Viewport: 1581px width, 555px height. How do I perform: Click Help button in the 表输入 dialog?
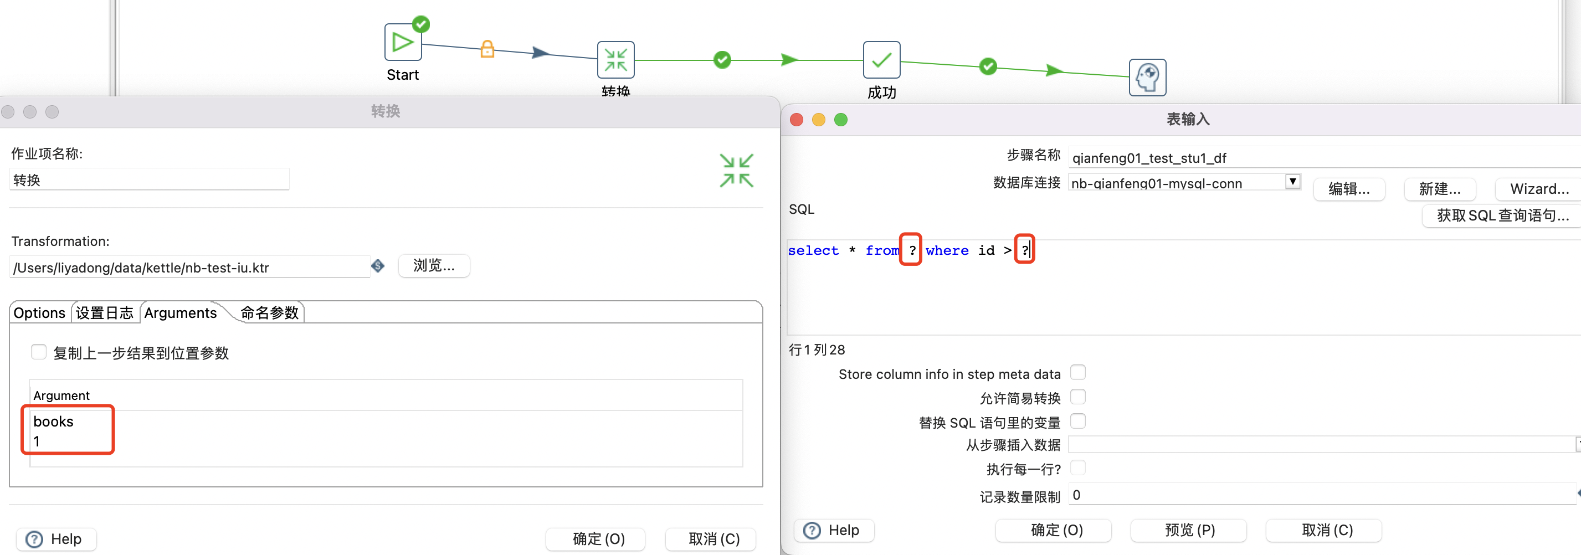pos(834,531)
